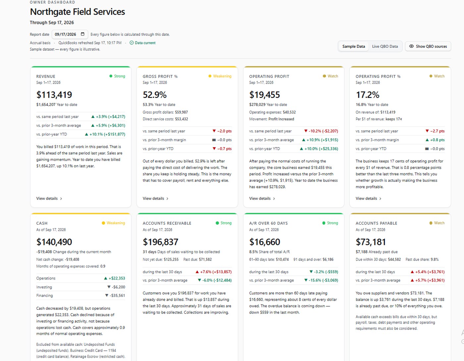The height and width of the screenshot is (361, 464).
Task: Click the down arrow beside −2.0 pts
Action: point(214,131)
